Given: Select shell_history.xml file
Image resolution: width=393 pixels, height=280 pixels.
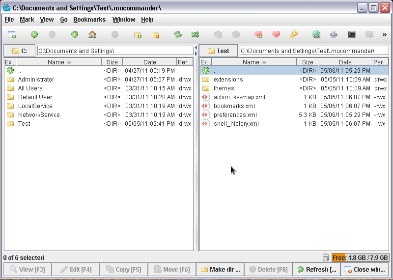Looking at the screenshot, I should point(294,124).
